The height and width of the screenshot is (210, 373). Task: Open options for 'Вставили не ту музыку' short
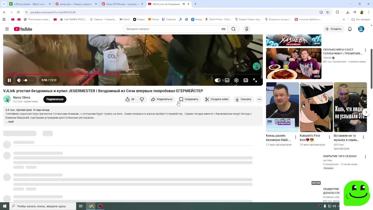pyautogui.click(x=363, y=137)
